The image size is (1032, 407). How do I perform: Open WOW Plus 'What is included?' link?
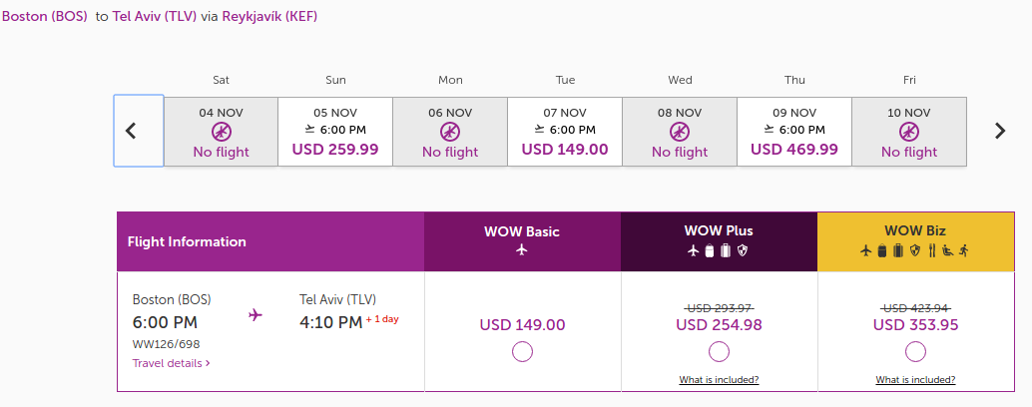pyautogui.click(x=719, y=380)
